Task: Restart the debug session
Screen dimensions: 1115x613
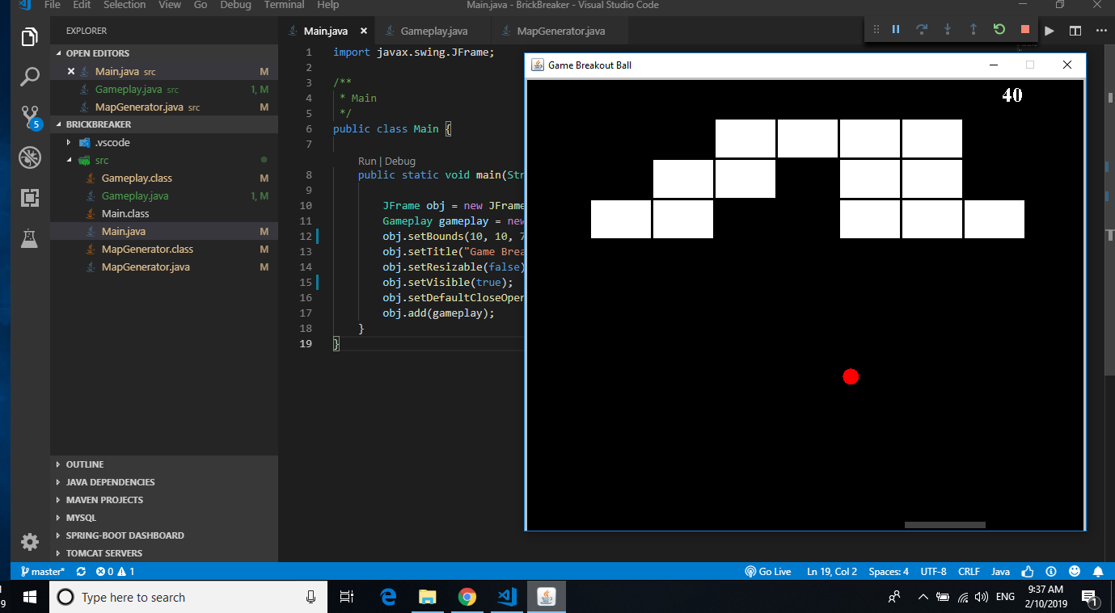Action: pyautogui.click(x=999, y=29)
